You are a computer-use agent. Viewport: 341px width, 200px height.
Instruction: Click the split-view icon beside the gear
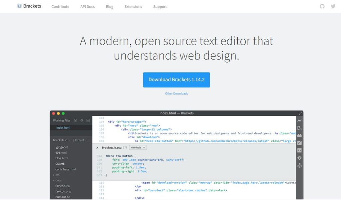click(88, 120)
